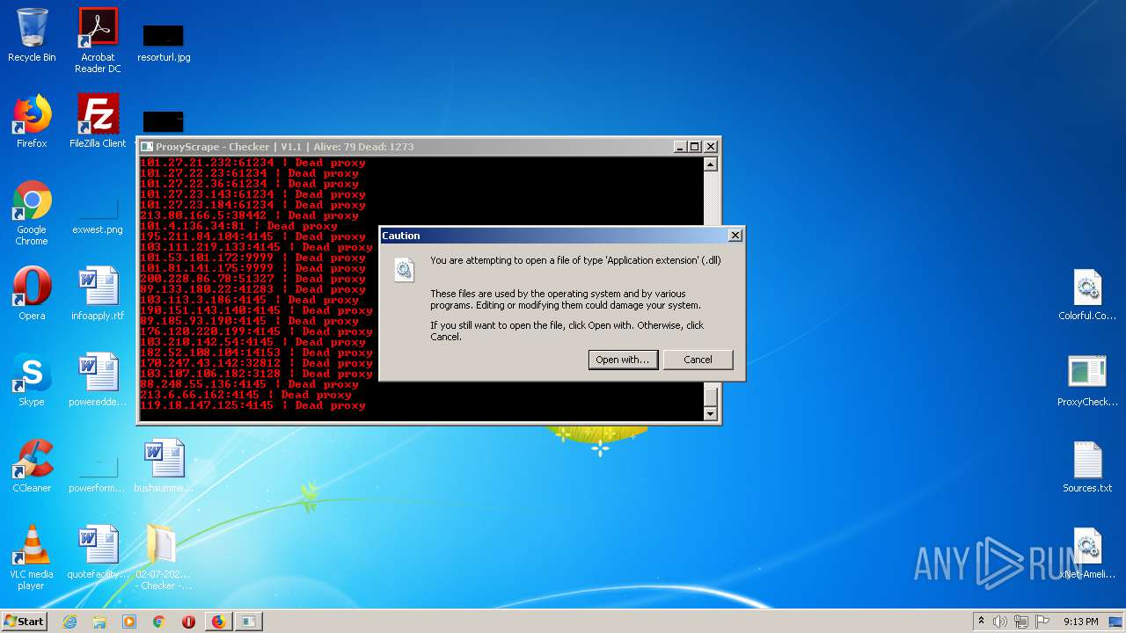Show hidden system tray icons
Image resolution: width=1126 pixels, height=633 pixels.
coord(982,622)
